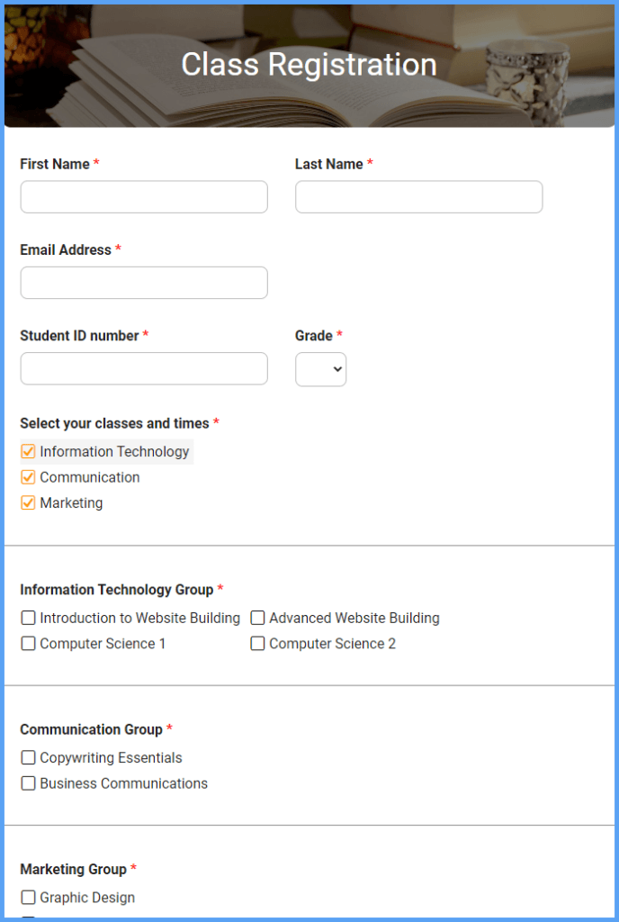Screen dimensions: 619x922
Task: Uncheck the Information Technology checkbox
Action: tap(28, 451)
